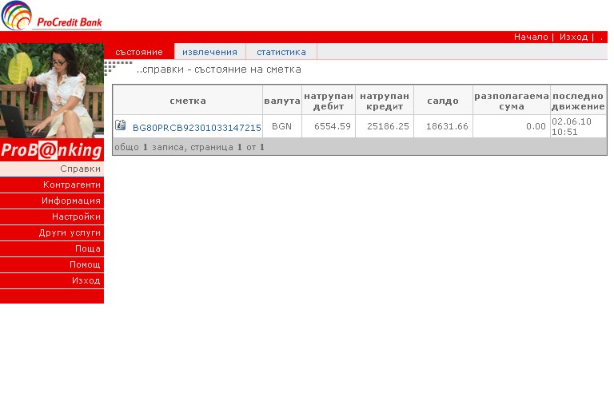Click the ProCredit Bank logo

point(52,16)
